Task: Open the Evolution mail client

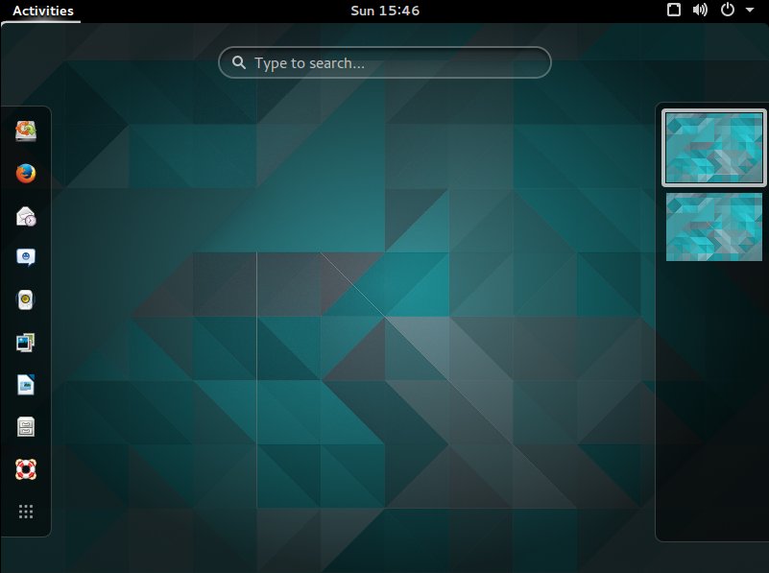Action: (26, 216)
